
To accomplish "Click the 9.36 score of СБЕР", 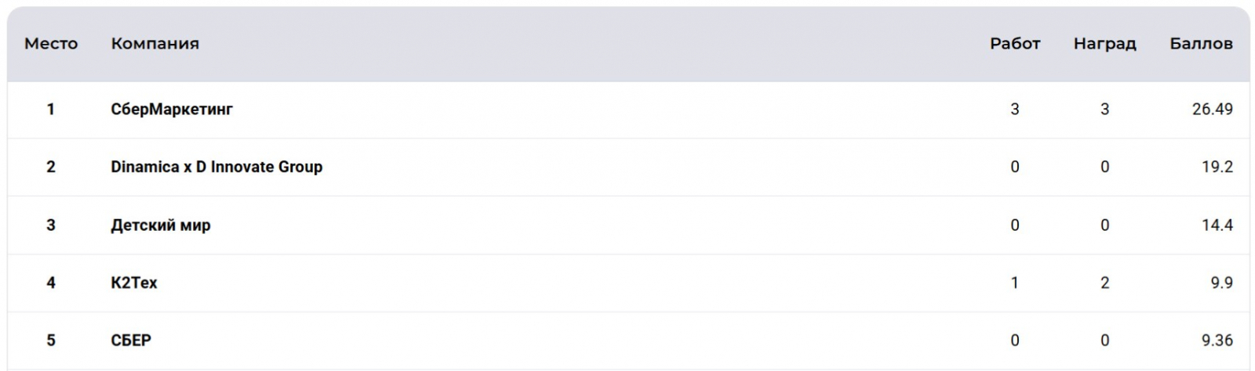I will click(1217, 340).
